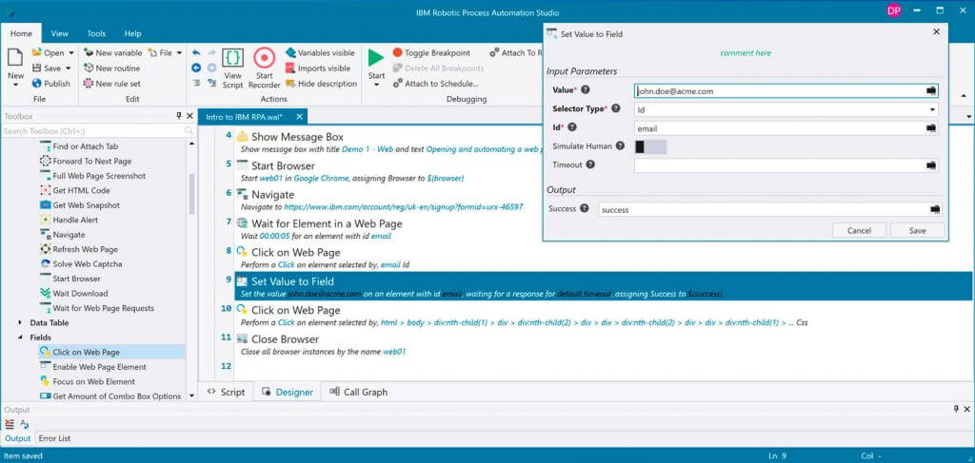Select Full Web Page Screenshot command
Viewport: 975px width, 463px height.
tap(92, 176)
